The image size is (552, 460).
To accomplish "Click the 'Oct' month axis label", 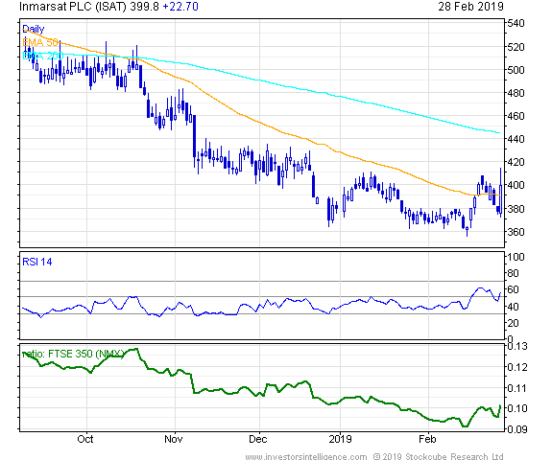I will 85,439.
